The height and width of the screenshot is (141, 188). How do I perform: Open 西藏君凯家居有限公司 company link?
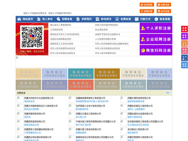35,121
